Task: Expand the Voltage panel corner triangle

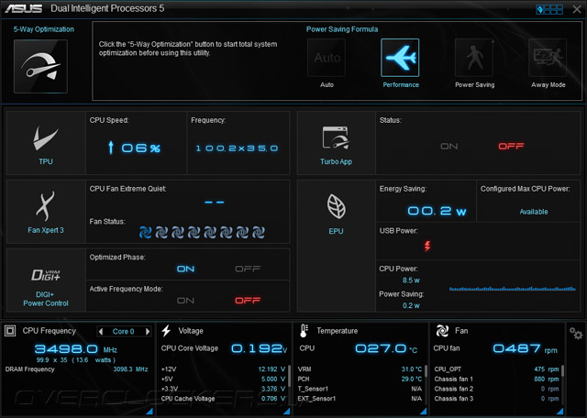Action: click(x=286, y=411)
